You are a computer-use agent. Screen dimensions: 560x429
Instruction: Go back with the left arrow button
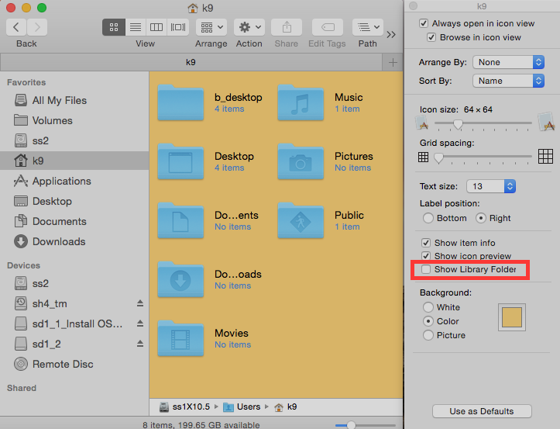tap(16, 27)
